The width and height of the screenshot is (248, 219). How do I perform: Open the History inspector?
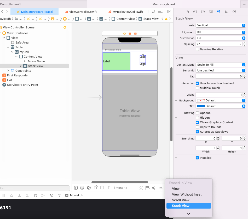coord(195,12)
